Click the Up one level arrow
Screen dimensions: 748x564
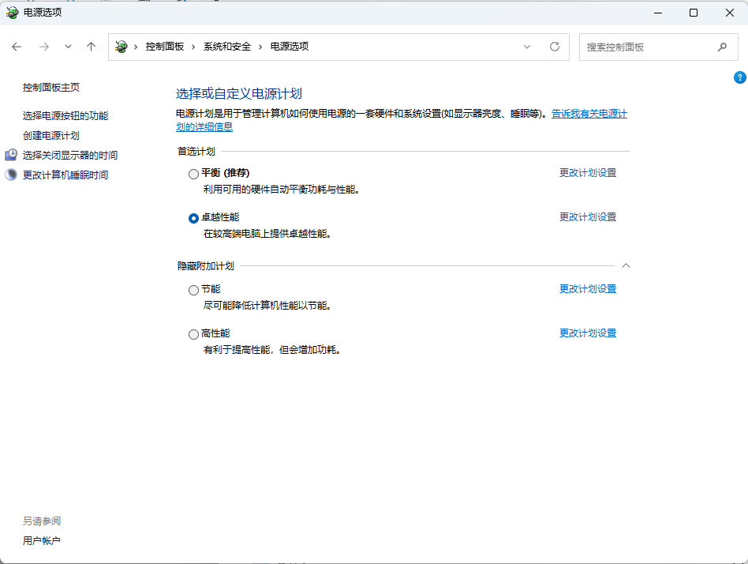[x=92, y=47]
